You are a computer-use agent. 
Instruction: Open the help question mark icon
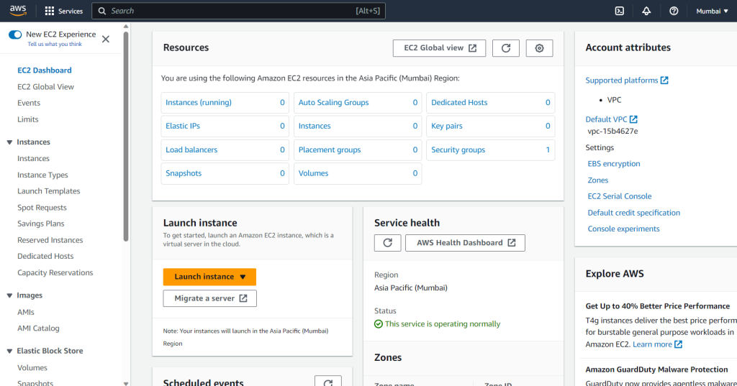pos(674,11)
